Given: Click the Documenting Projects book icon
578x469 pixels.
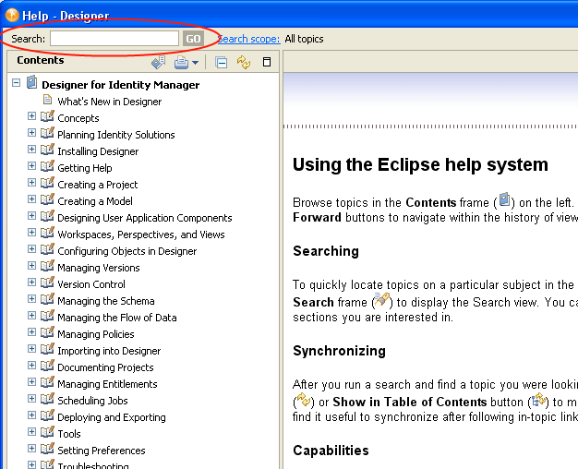Looking at the screenshot, I should point(47,365).
